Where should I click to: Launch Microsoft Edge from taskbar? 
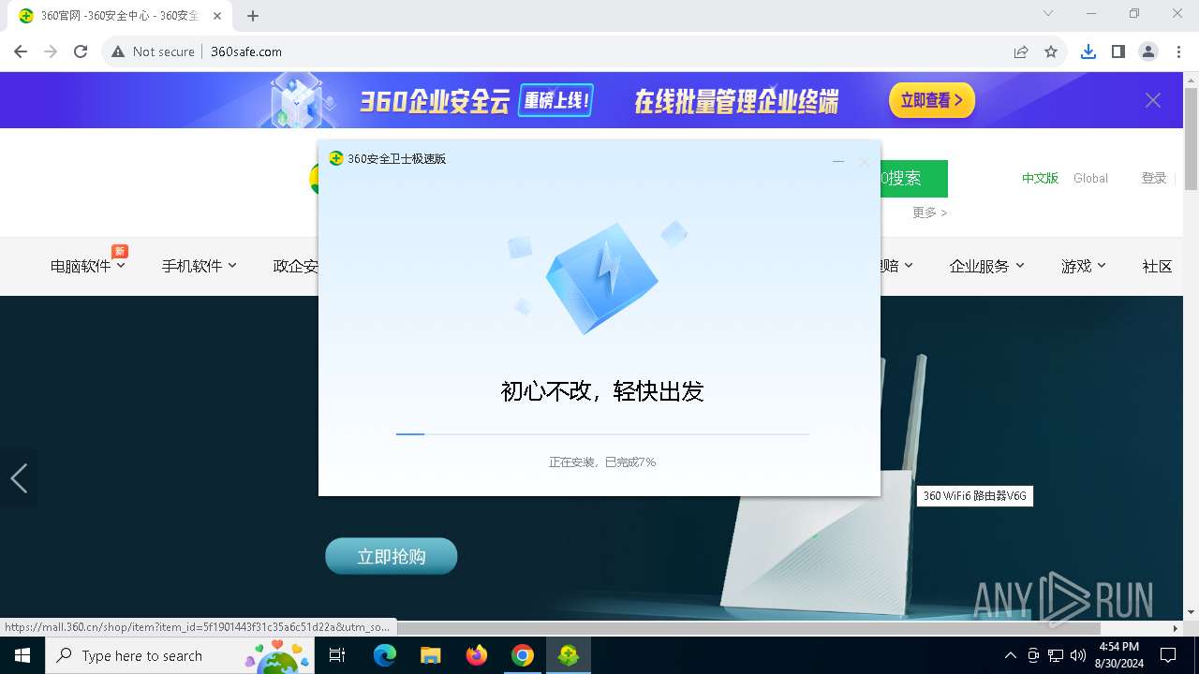(x=385, y=655)
